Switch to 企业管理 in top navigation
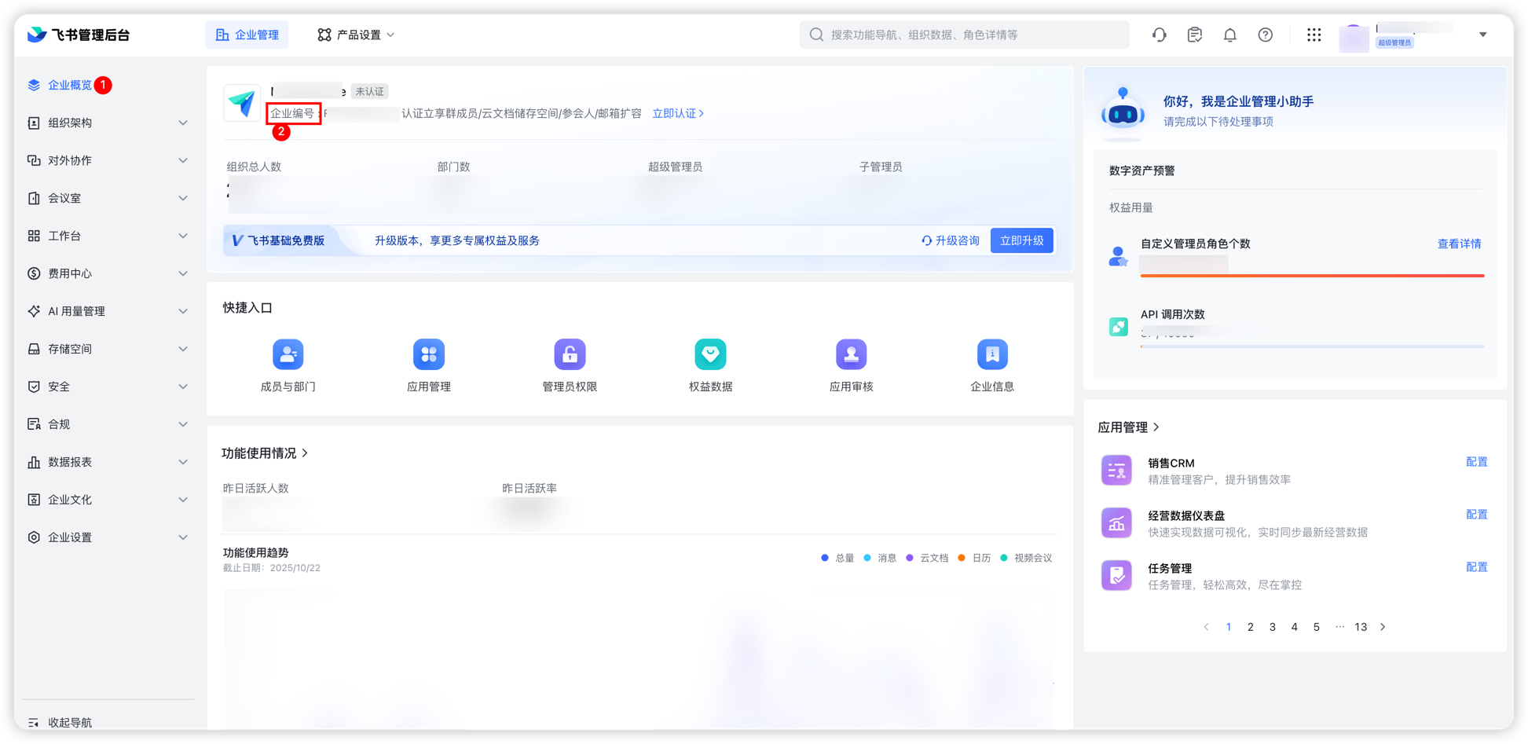1528x744 pixels. tap(247, 35)
